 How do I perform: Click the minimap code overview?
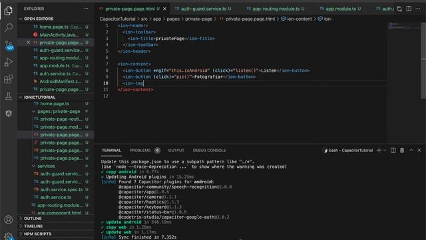point(404,26)
